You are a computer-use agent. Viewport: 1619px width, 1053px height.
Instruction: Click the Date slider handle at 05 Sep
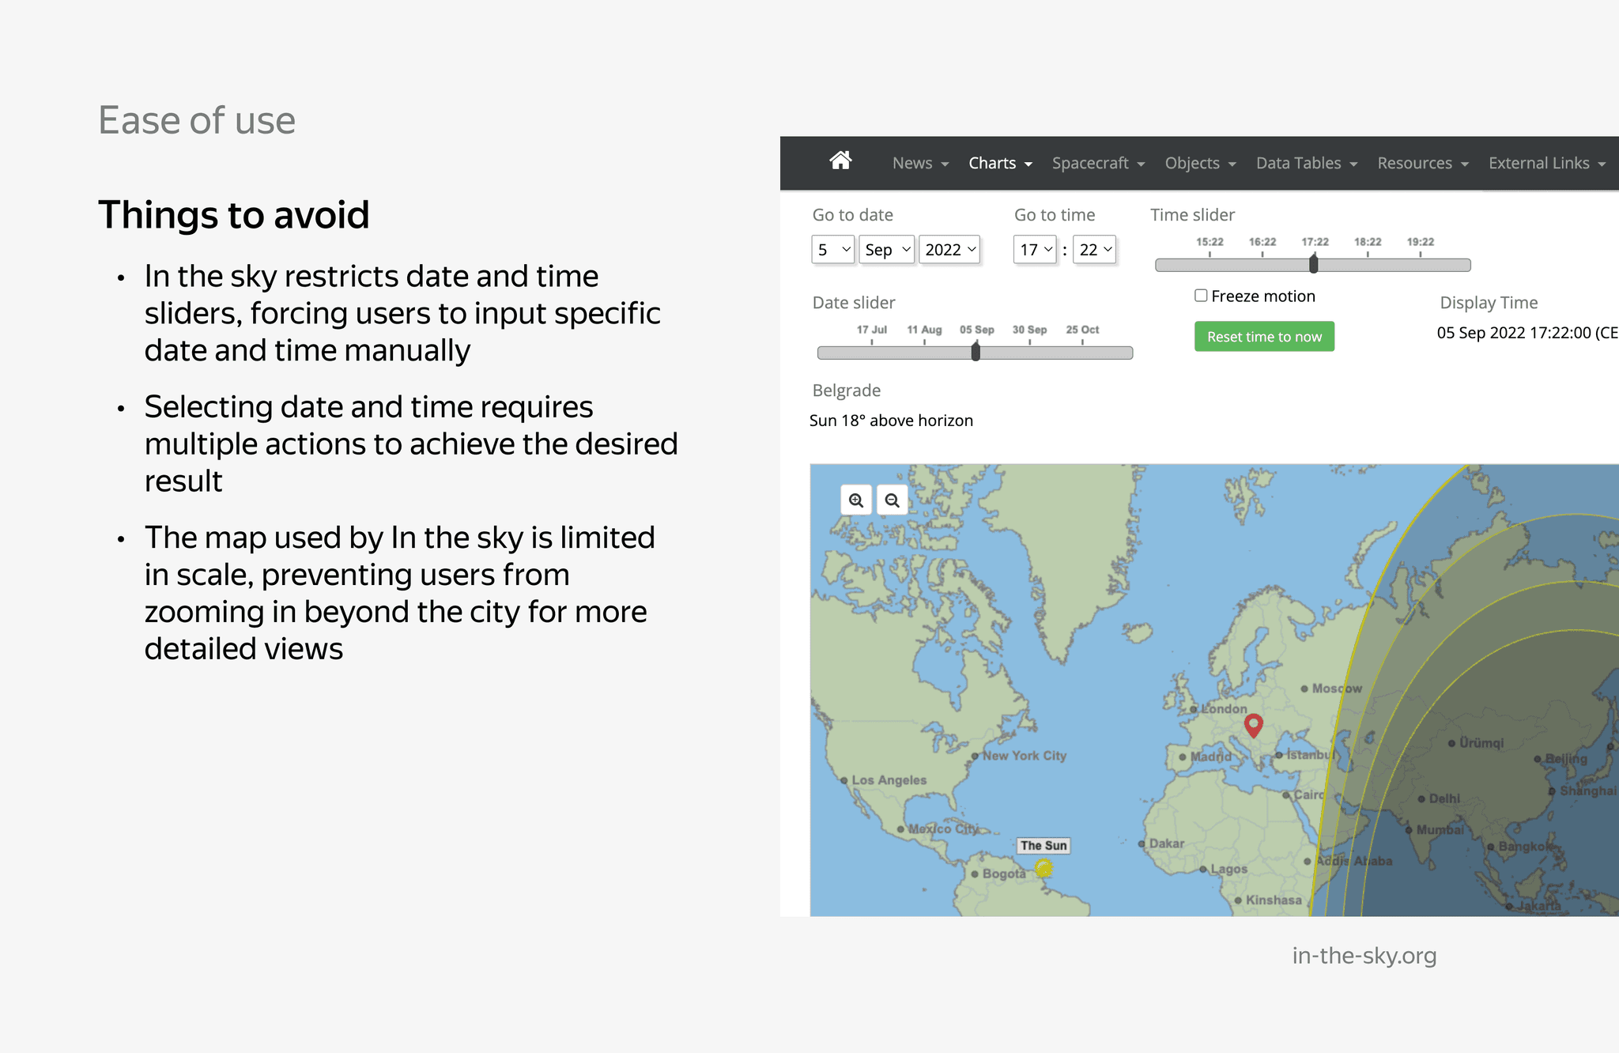coord(976,352)
